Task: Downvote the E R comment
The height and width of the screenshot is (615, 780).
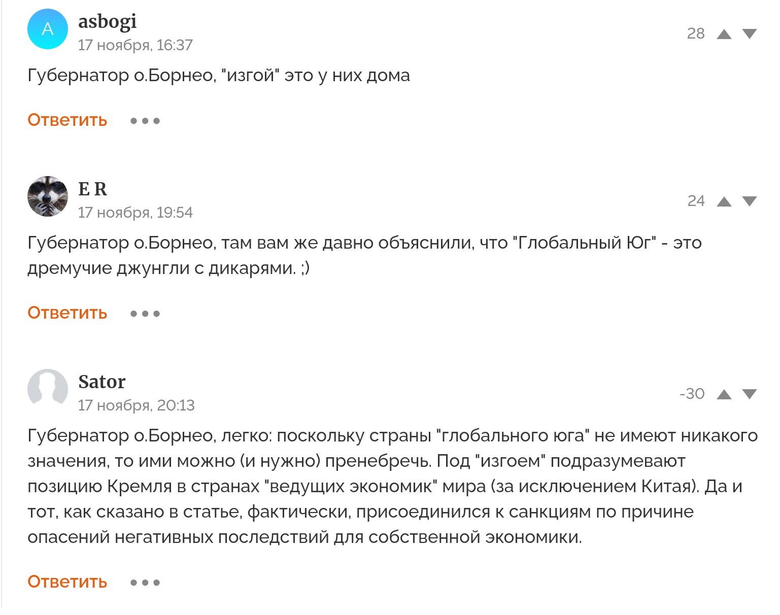Action: (749, 201)
